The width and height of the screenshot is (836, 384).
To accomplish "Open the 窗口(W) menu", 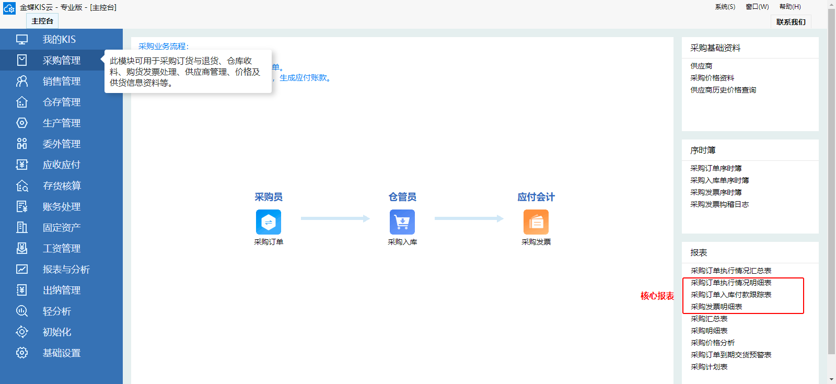I will [757, 7].
